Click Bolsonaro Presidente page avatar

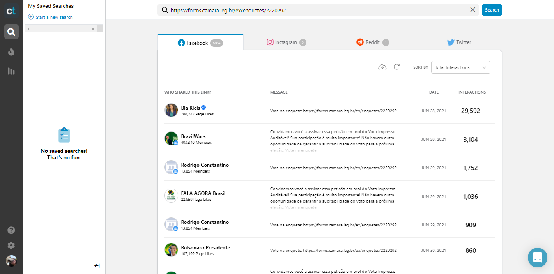(171, 250)
